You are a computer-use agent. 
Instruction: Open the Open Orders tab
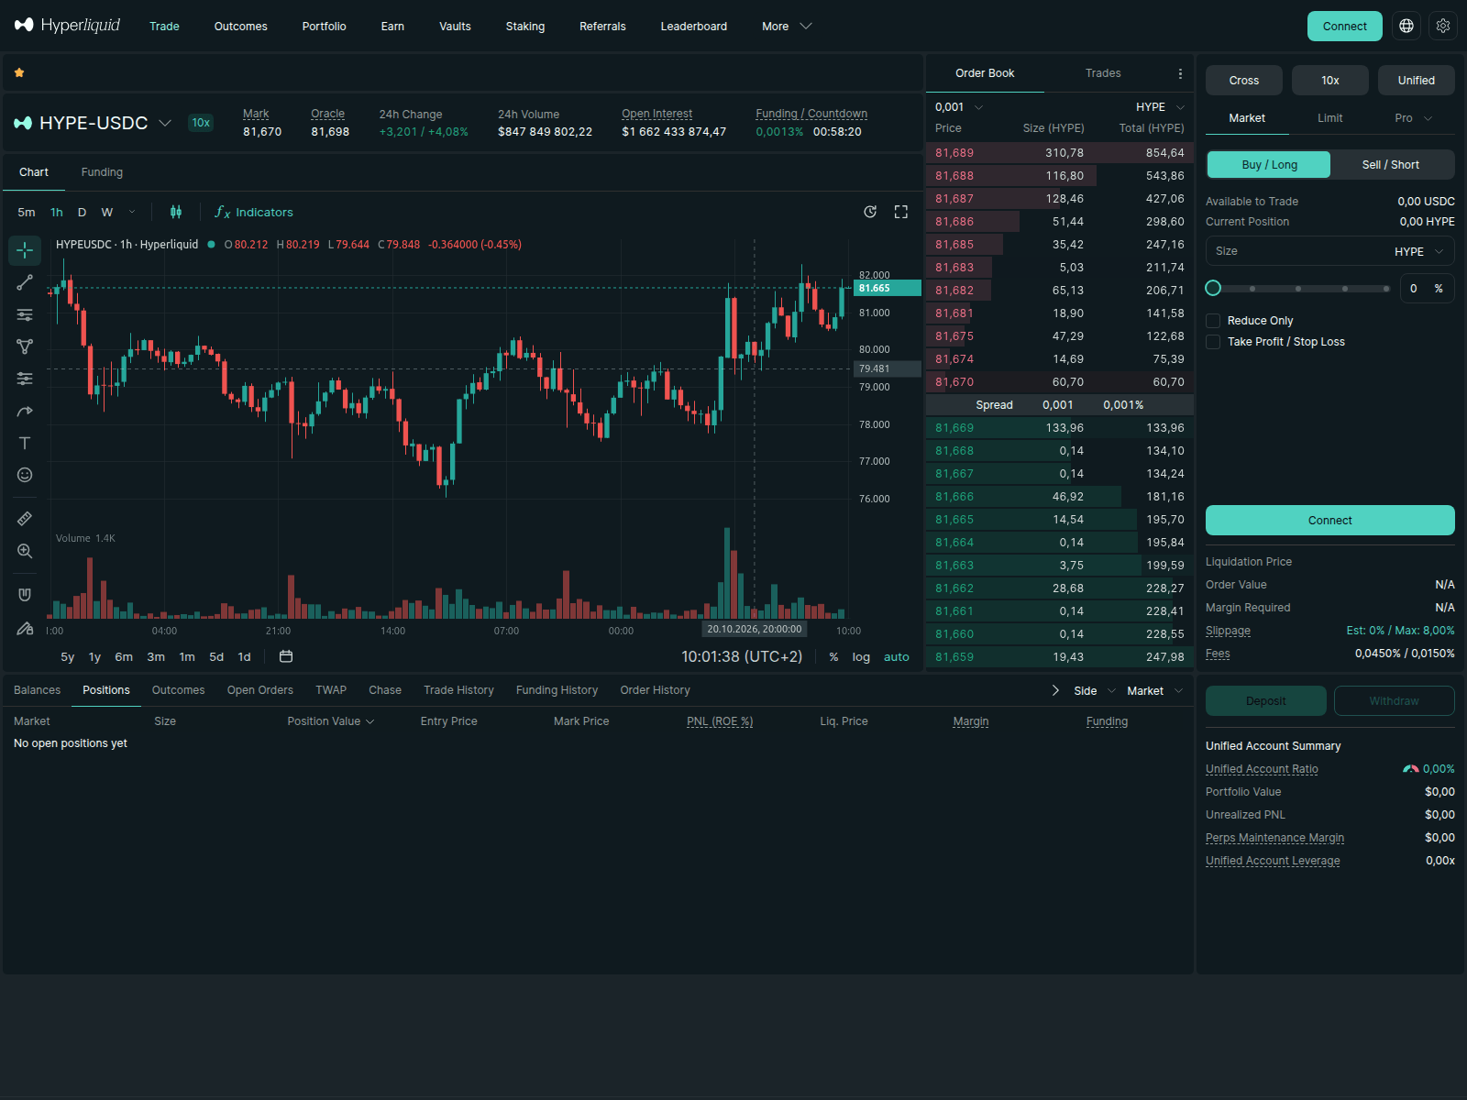[x=260, y=690]
